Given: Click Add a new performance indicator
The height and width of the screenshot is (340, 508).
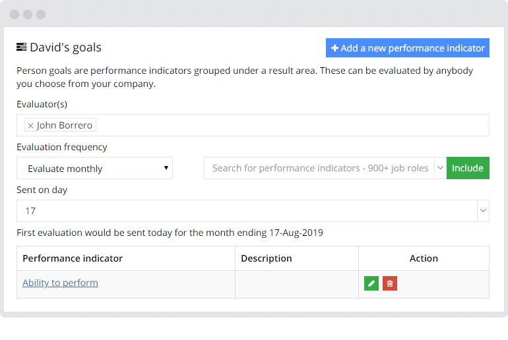Looking at the screenshot, I should (x=408, y=48).
